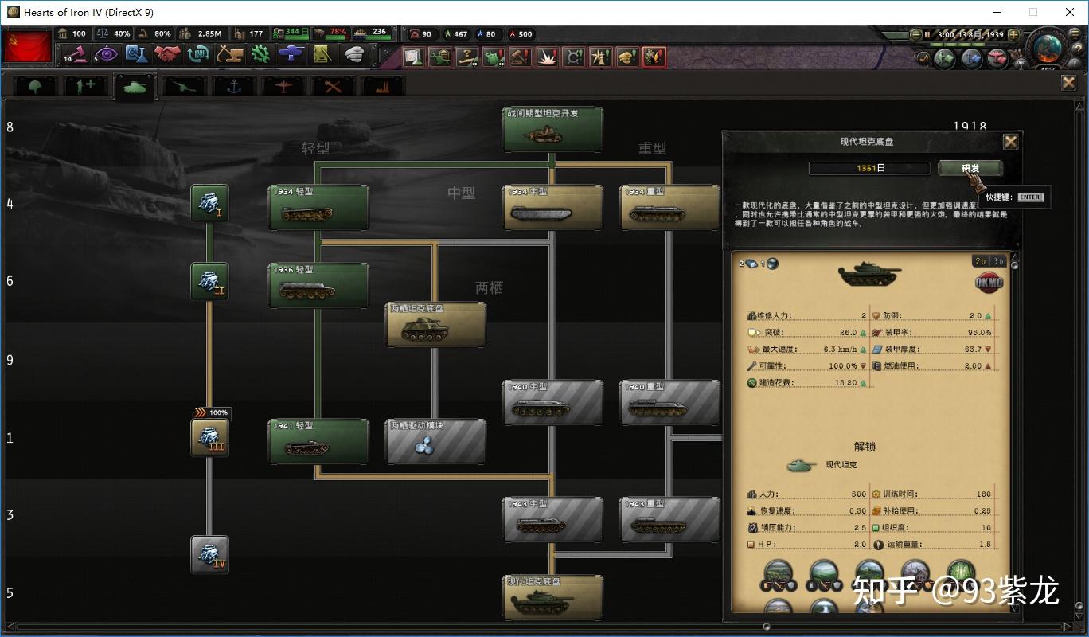Click the red-highlighted soldiers alert icon
Screen dimensions: 1089x637
tap(654, 57)
